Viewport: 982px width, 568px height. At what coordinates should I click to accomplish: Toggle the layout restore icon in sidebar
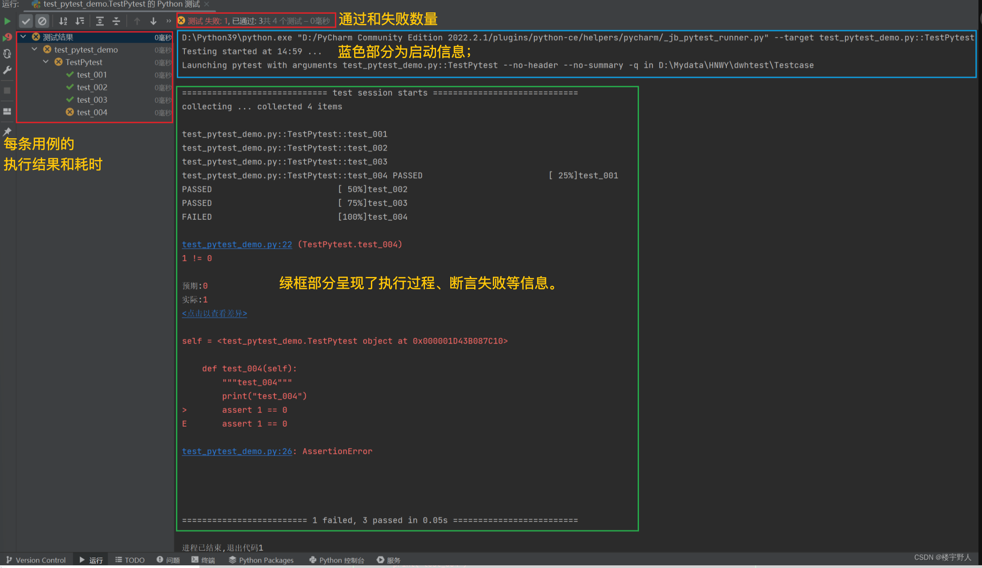7,111
